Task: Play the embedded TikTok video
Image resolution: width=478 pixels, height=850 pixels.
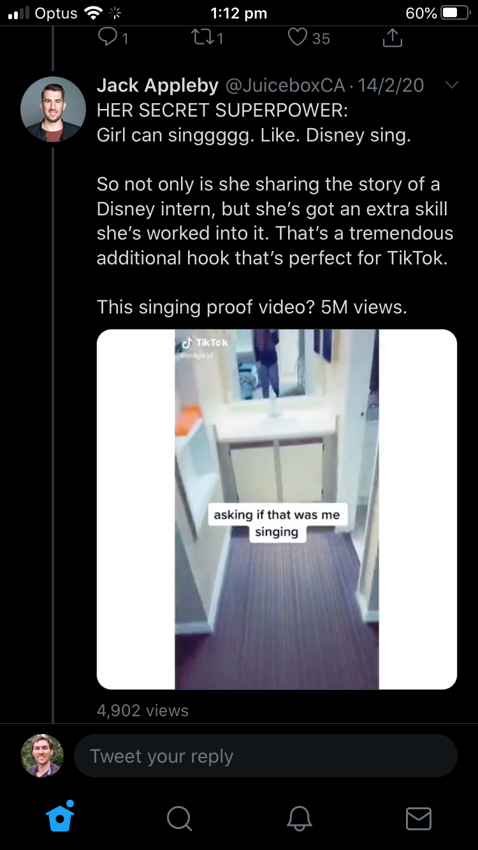Action: 277,509
